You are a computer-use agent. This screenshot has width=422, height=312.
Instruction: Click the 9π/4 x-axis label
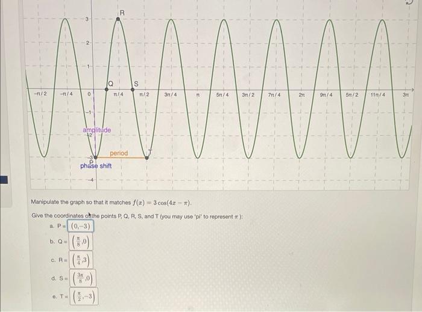tap(326, 95)
